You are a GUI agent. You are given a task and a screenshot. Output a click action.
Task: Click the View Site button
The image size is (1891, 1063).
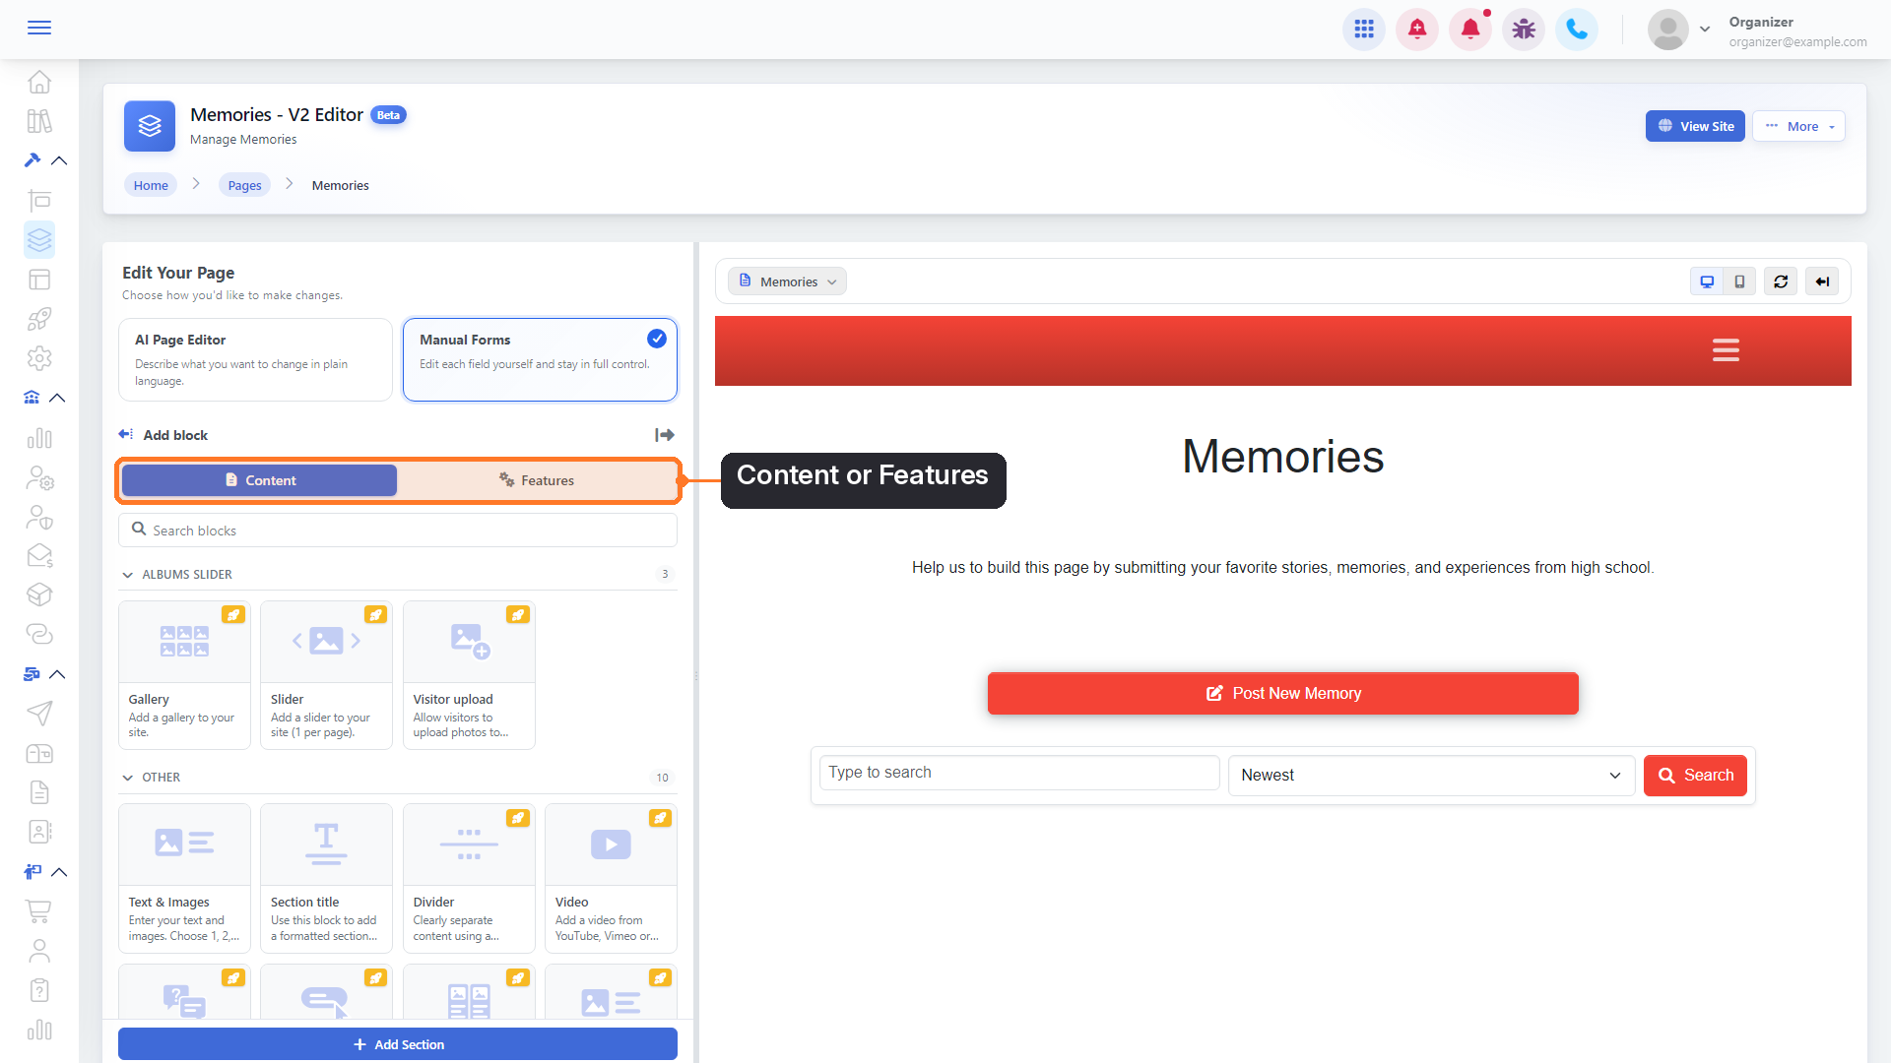pos(1695,126)
